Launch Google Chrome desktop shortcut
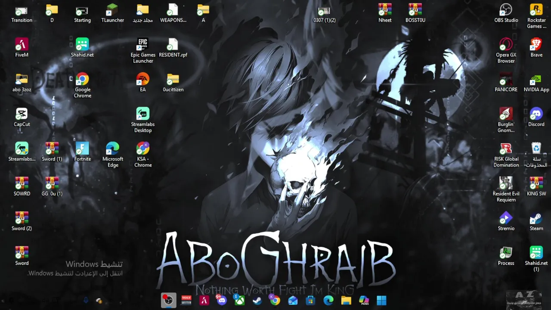This screenshot has width=551, height=310. click(x=82, y=86)
